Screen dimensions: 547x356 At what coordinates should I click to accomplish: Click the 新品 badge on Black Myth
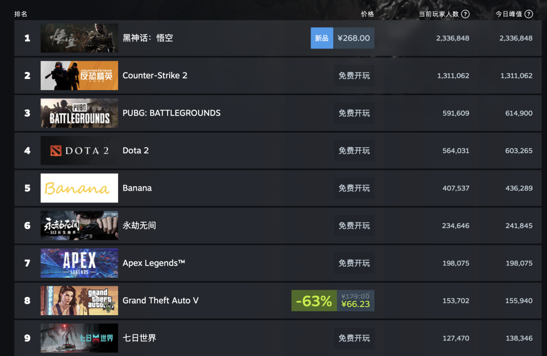click(322, 38)
